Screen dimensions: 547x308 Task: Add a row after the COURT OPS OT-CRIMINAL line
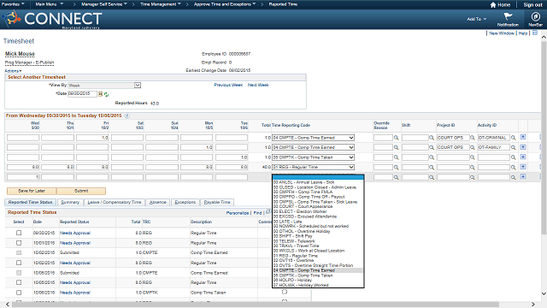coord(523,137)
